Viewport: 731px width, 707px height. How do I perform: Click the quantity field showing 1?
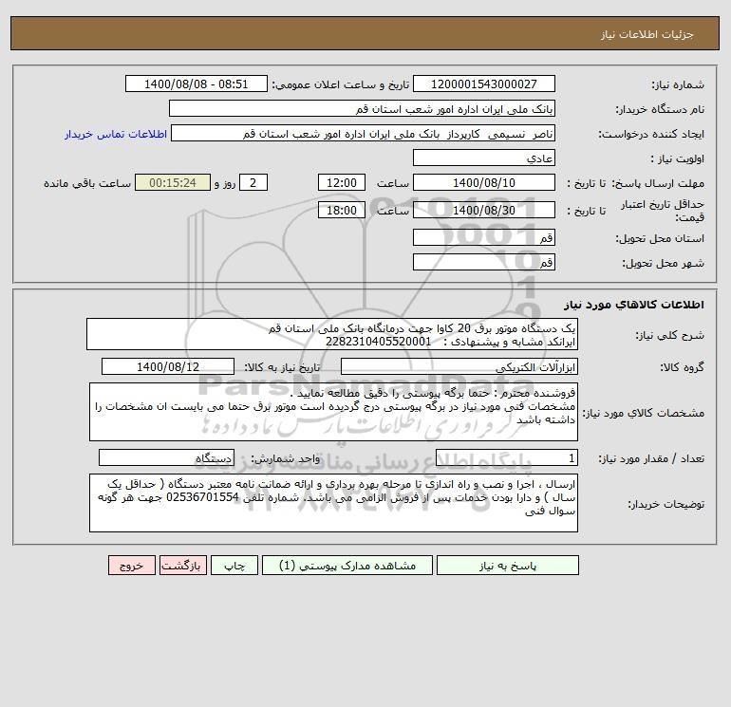point(507,457)
